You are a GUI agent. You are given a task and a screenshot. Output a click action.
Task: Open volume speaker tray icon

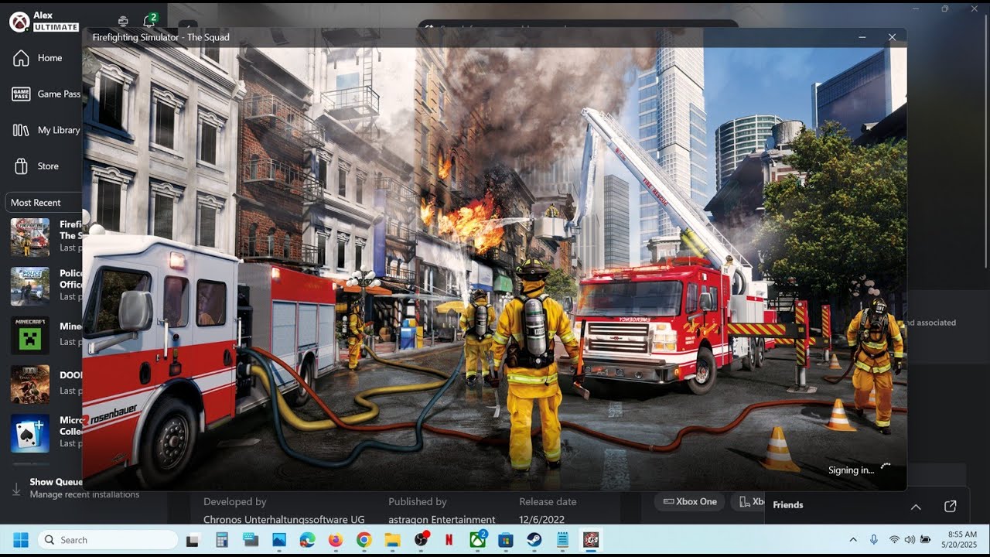tap(910, 540)
